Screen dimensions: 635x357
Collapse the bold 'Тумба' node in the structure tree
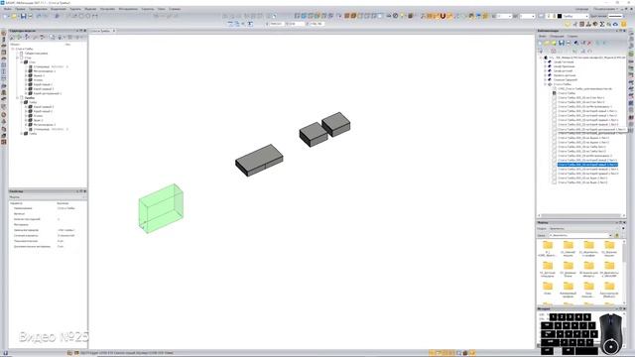coord(18,97)
